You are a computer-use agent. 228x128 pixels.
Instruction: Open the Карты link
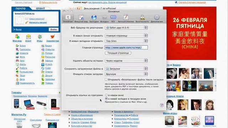coord(23,64)
